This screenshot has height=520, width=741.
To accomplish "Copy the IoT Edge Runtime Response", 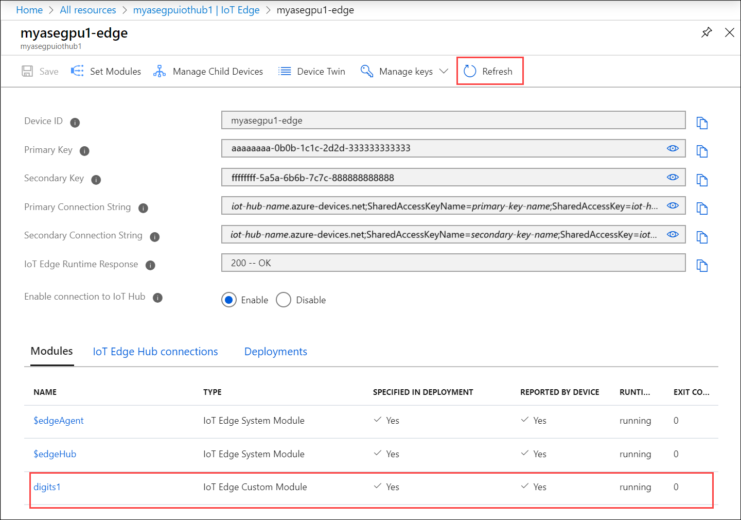I will [702, 266].
